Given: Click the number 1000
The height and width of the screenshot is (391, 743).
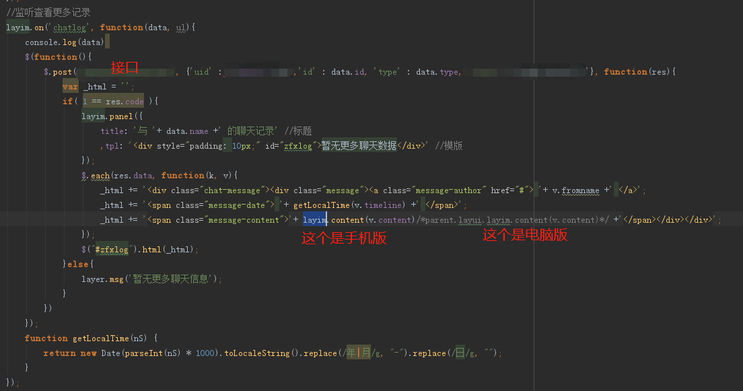Looking at the screenshot, I should (205, 353).
